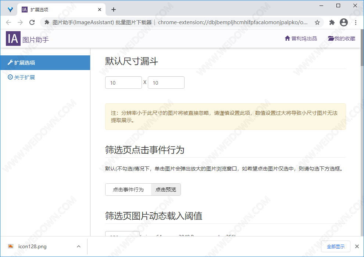Close the downloads bar with the X

coord(357,246)
